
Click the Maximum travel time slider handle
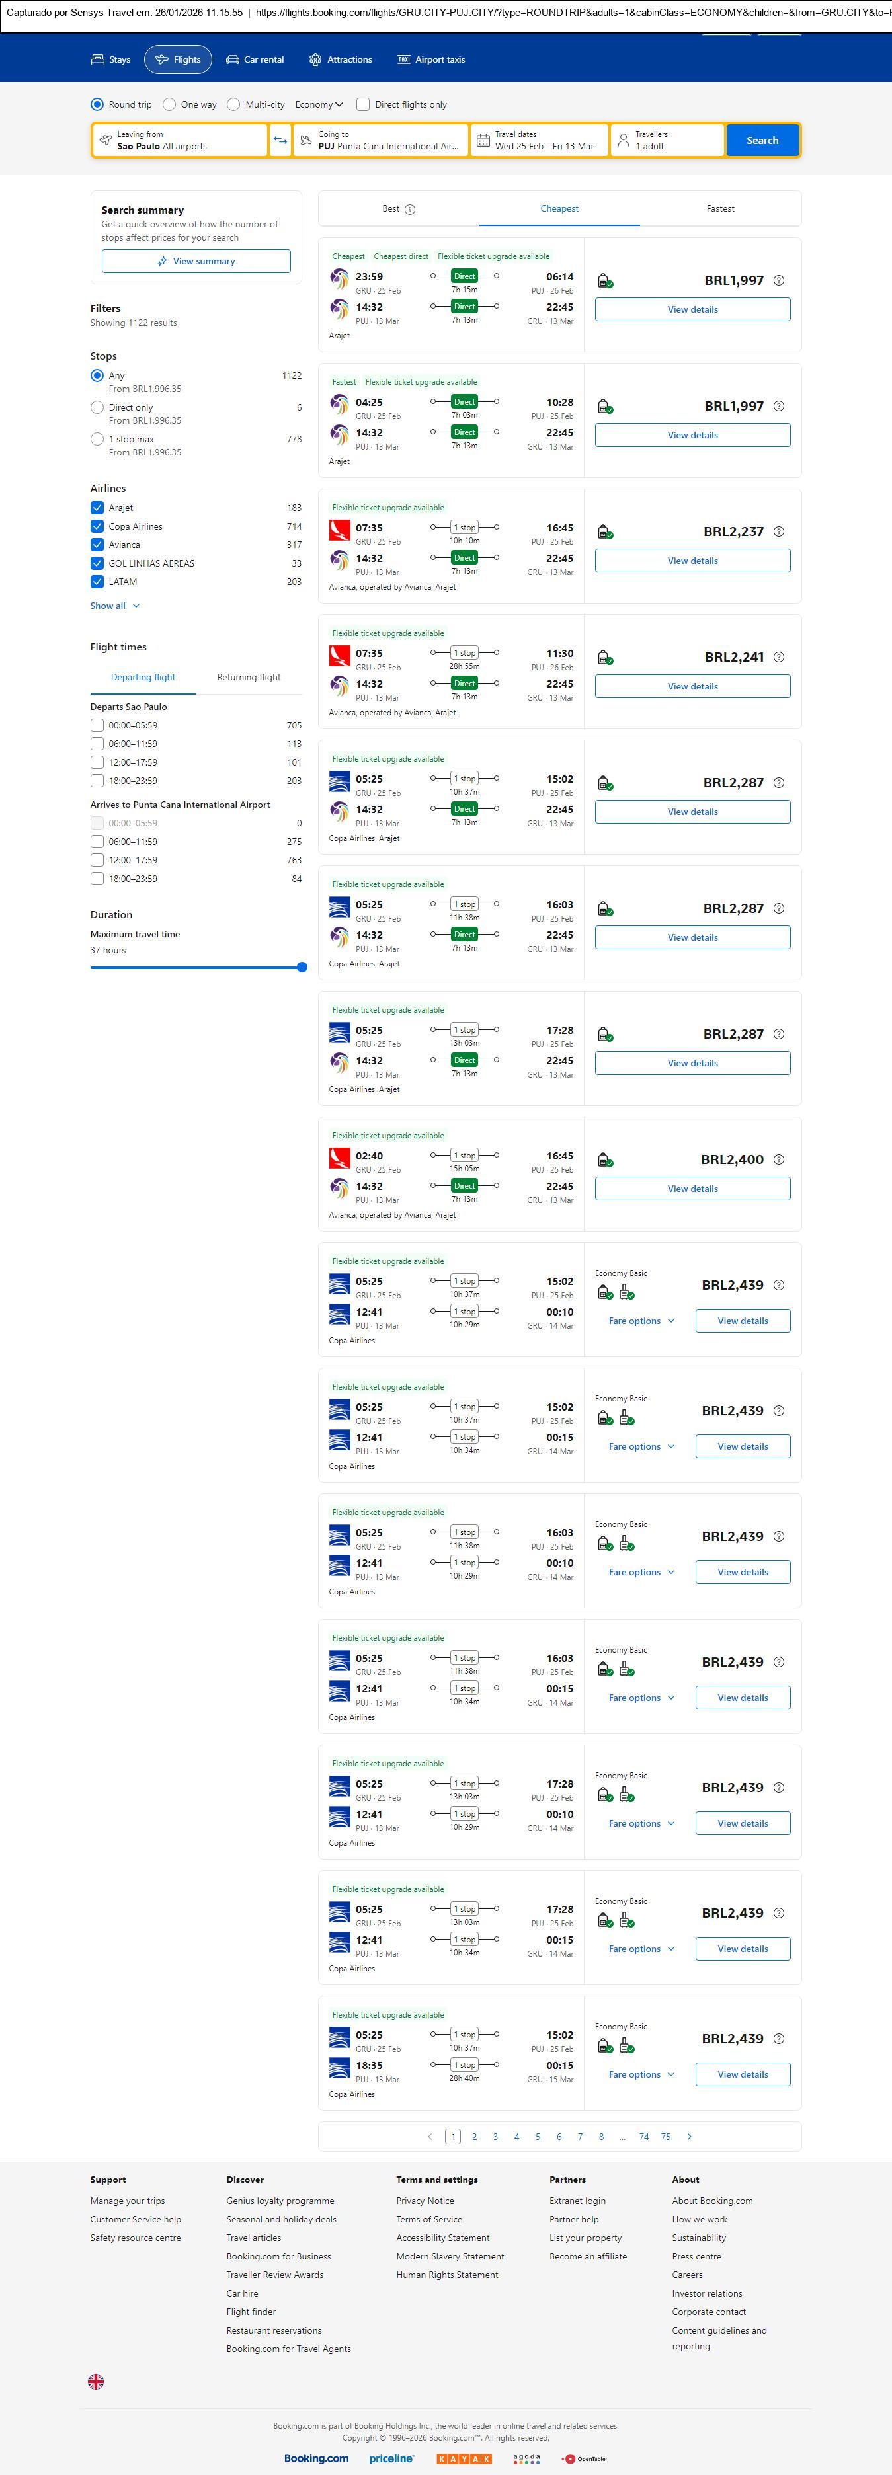(302, 968)
